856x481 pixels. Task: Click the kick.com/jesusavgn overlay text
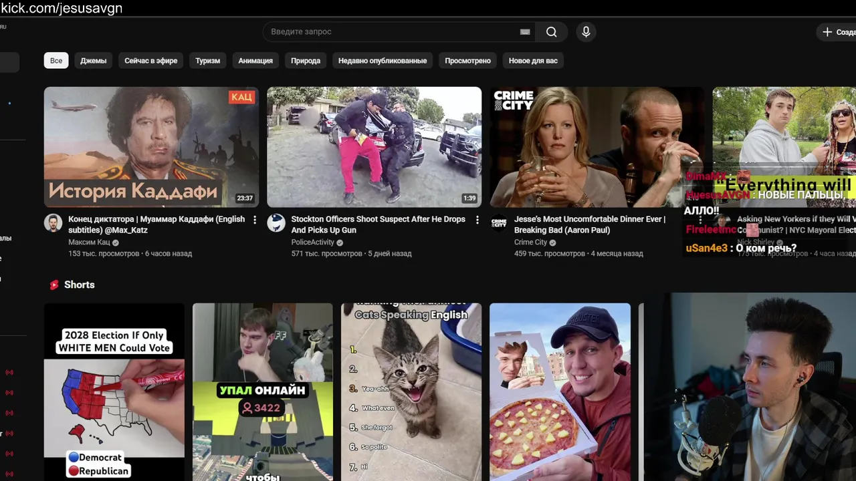[62, 8]
